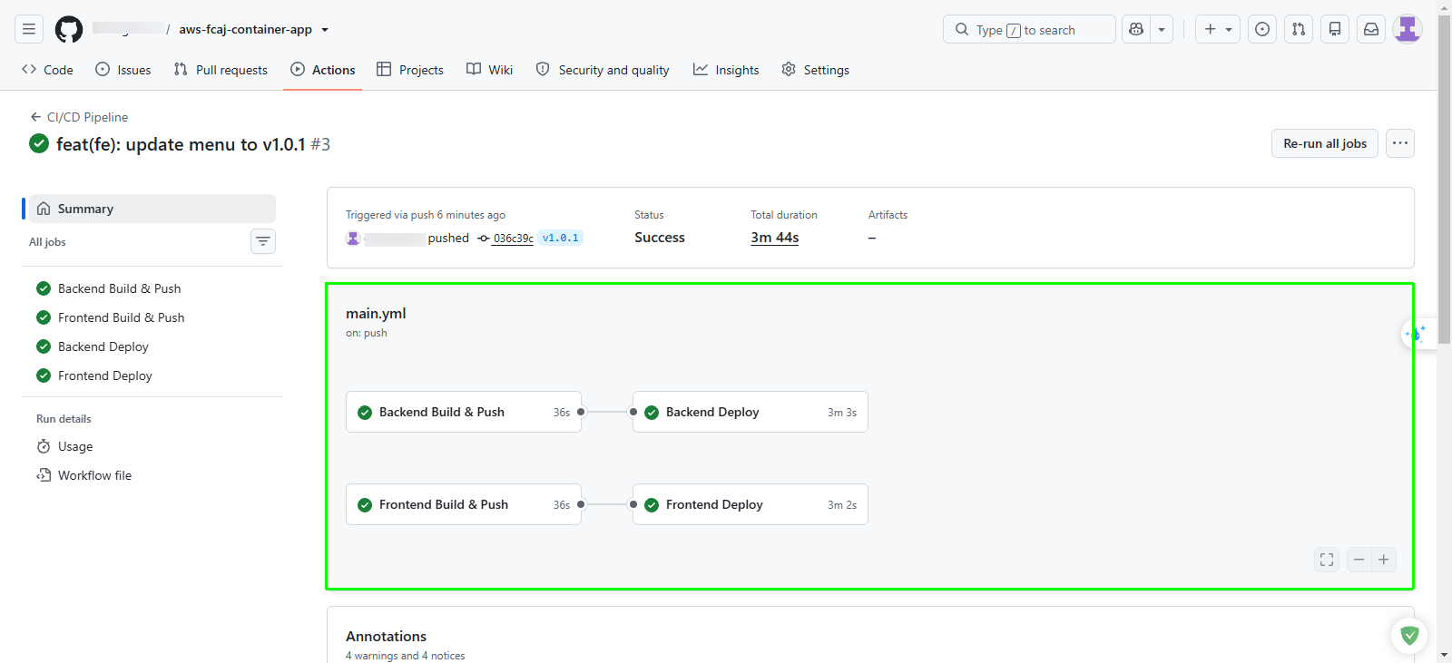1452x663 pixels.
Task: Open the Wiki tab
Action: click(490, 70)
